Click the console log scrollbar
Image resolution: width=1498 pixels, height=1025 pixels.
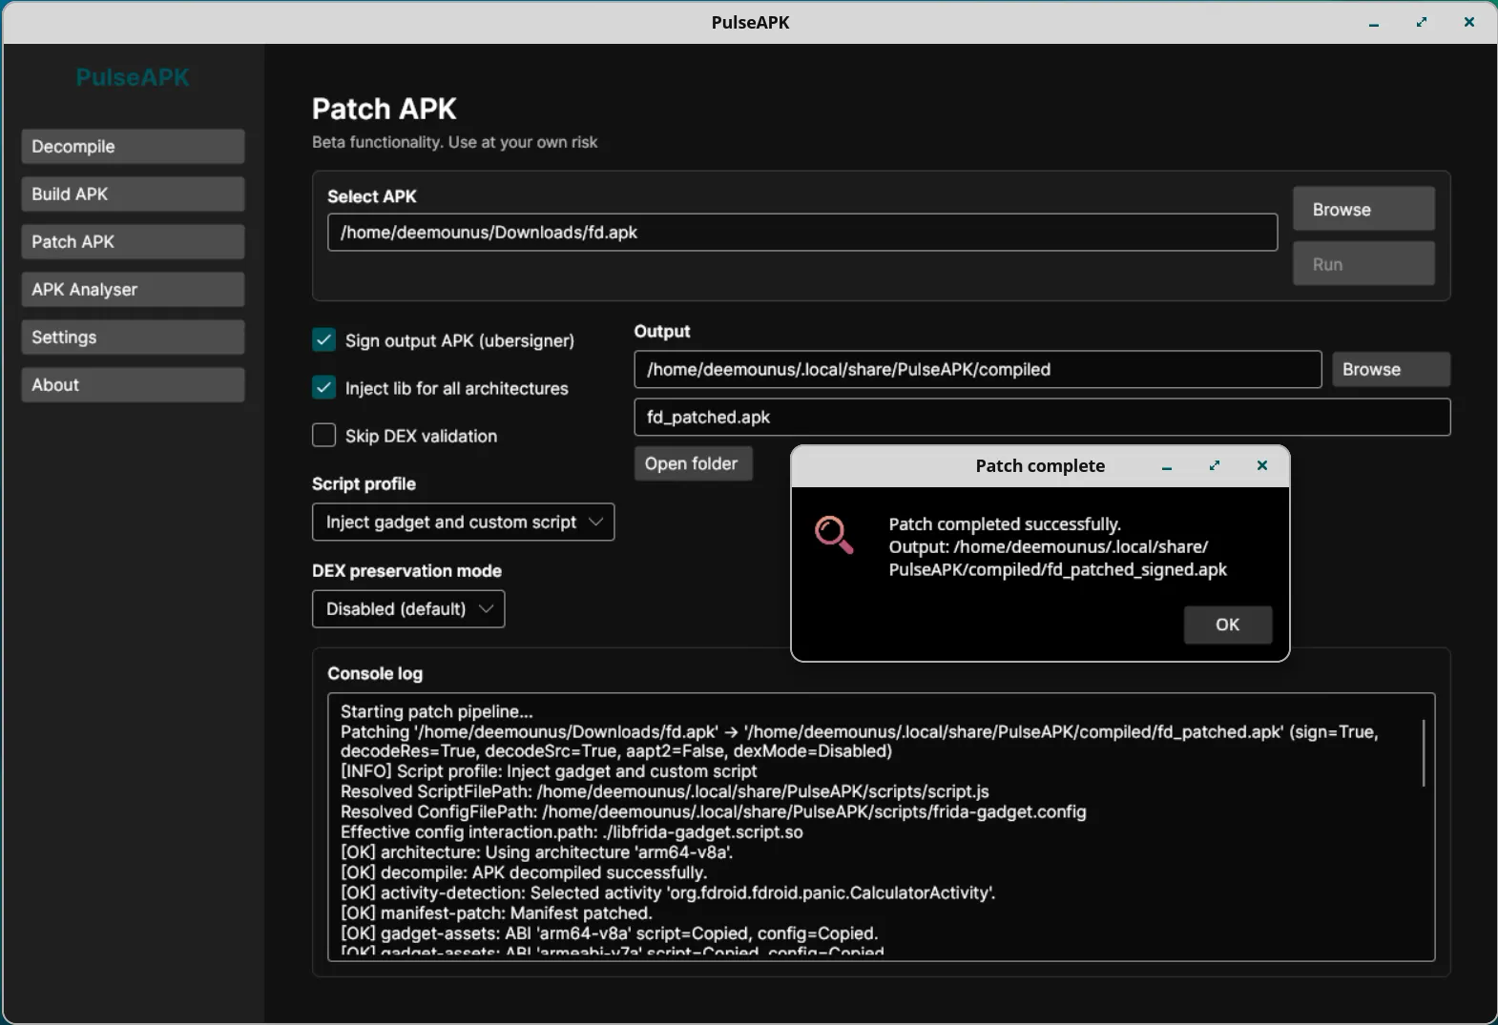click(x=1424, y=753)
